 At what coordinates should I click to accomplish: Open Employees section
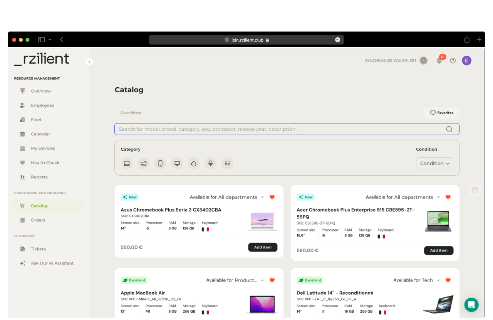(x=42, y=105)
